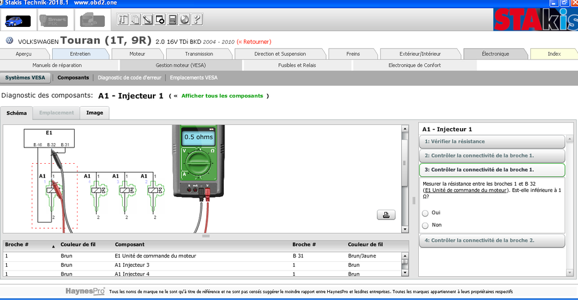Click table scrollbar up arrow
578x300 pixels.
405,256
